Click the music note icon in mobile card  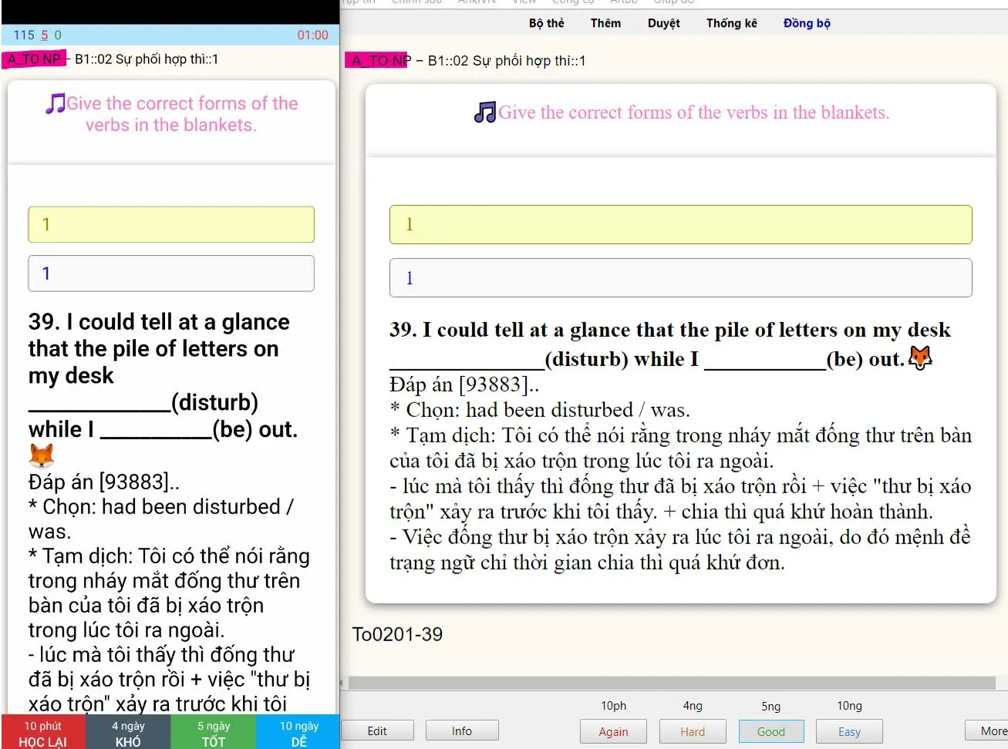(x=55, y=103)
